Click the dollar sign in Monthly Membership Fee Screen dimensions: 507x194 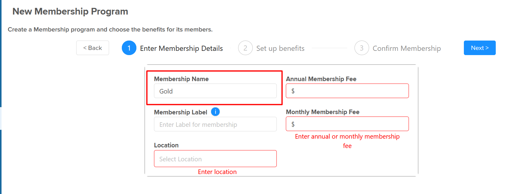tap(293, 124)
